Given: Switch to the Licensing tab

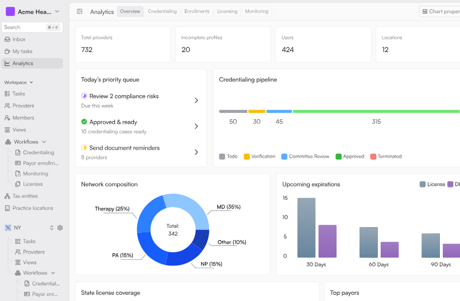Looking at the screenshot, I should [227, 11].
